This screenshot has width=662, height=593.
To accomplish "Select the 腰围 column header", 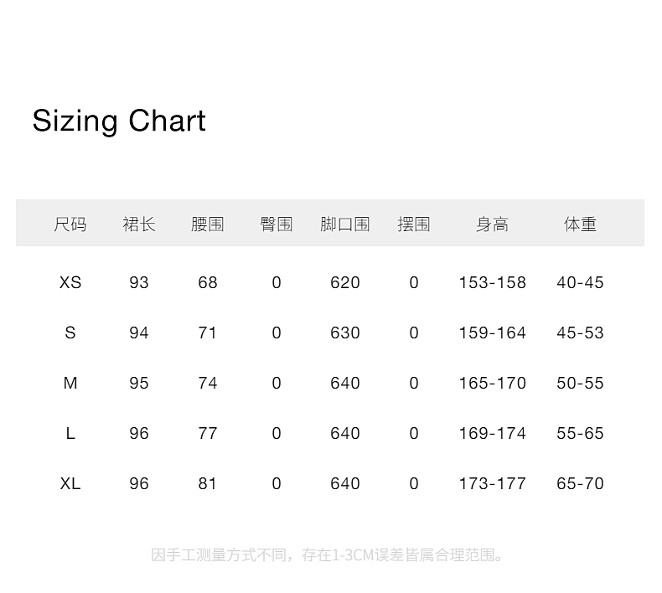I will pyautogui.click(x=208, y=224).
